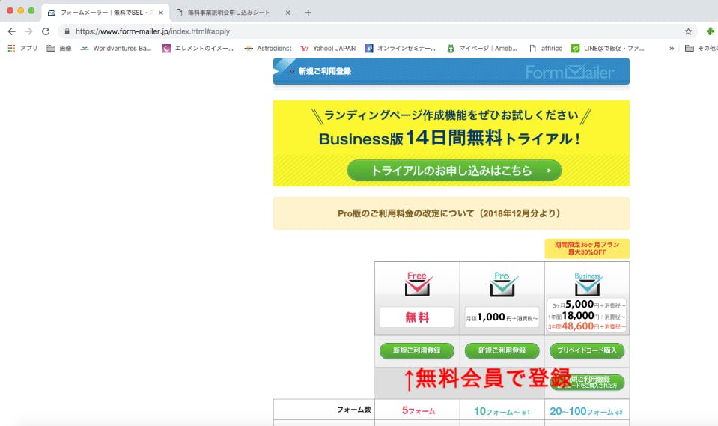Viewport: 718px width, 426px height.
Task: Open エレメントのイメー bookmark
Action: (198, 48)
